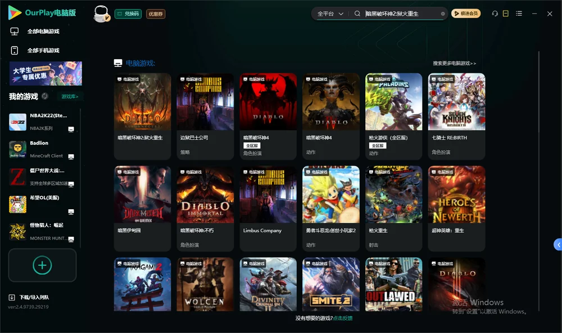The image size is (562, 333).
Task: Open customer service headset icon
Action: (495, 13)
